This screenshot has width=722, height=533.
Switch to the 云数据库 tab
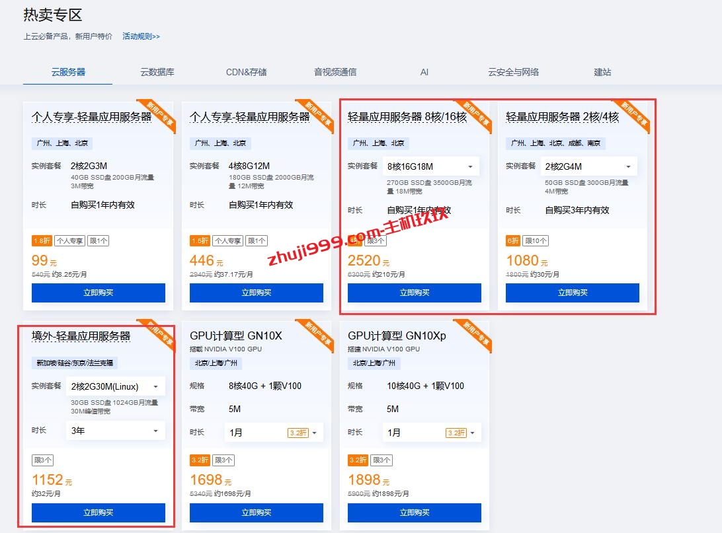pyautogui.click(x=157, y=72)
